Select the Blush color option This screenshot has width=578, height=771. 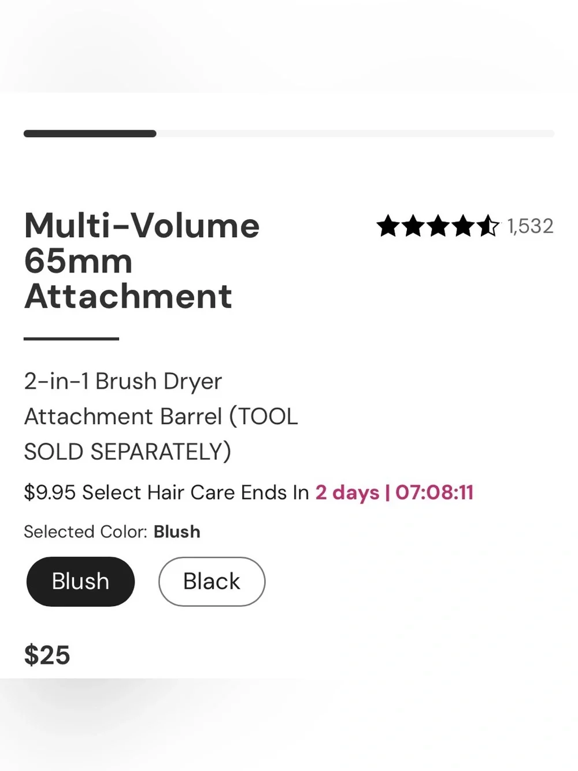[x=80, y=581]
